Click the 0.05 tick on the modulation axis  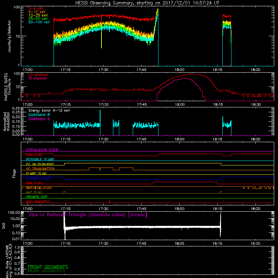[16, 131]
